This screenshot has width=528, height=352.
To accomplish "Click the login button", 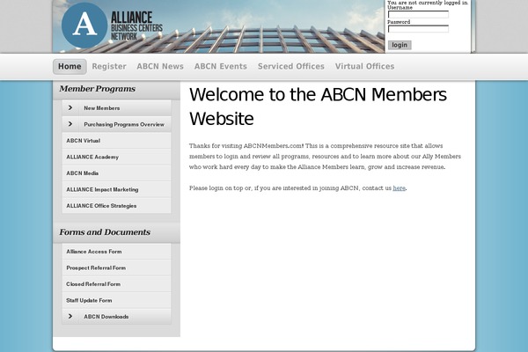I will [400, 45].
